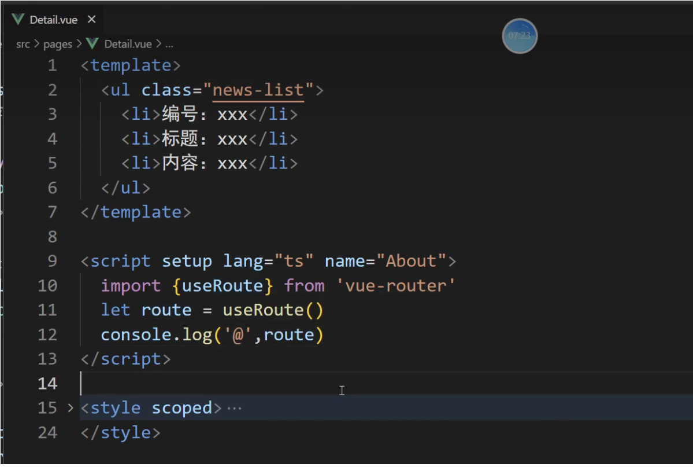
Task: Click the lang="ts" attribute
Action: click(x=268, y=261)
